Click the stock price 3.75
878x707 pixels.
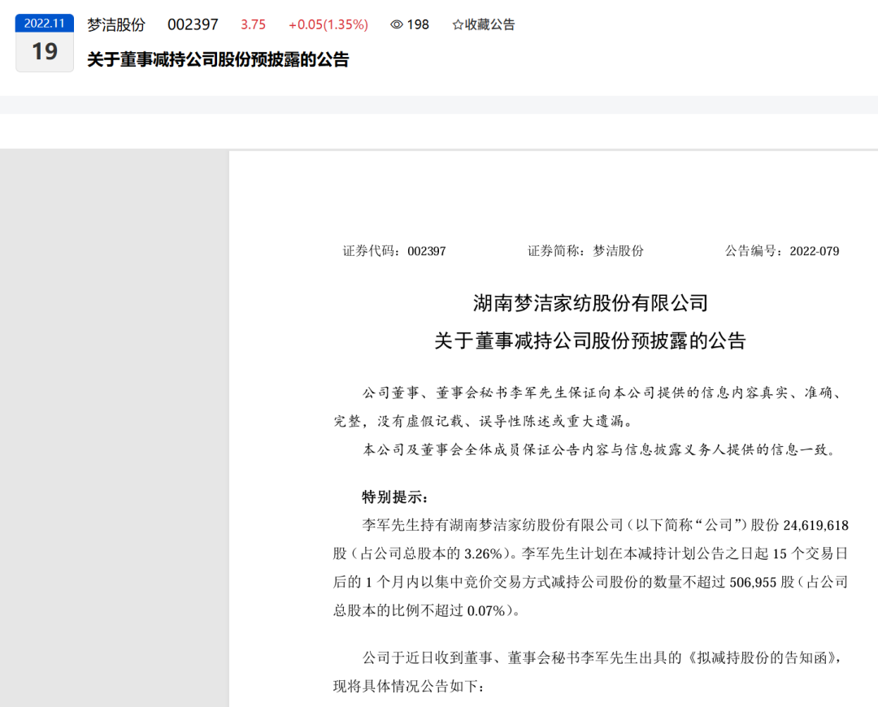253,24
